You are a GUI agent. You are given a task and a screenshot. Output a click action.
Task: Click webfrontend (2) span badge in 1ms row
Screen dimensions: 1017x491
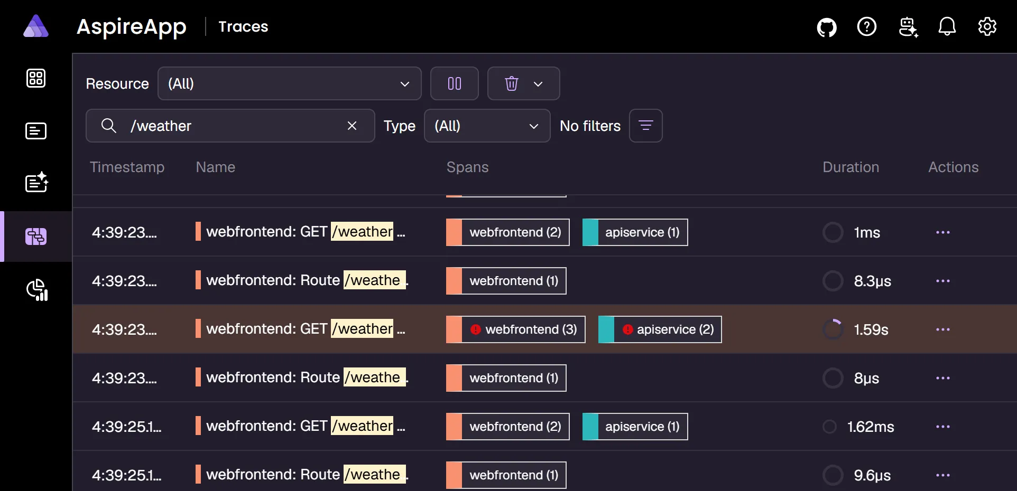pyautogui.click(x=508, y=232)
